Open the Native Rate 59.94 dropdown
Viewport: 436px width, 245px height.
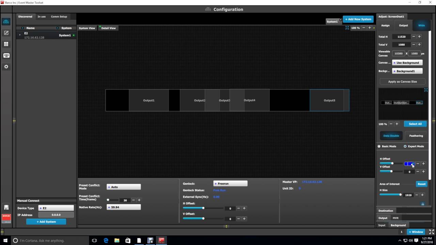pyautogui.click(x=124, y=207)
